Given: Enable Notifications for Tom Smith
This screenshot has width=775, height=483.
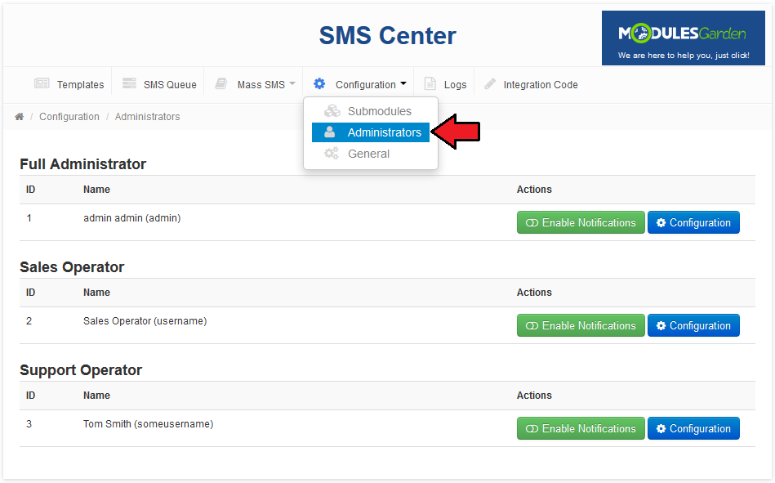Looking at the screenshot, I should pyautogui.click(x=581, y=428).
